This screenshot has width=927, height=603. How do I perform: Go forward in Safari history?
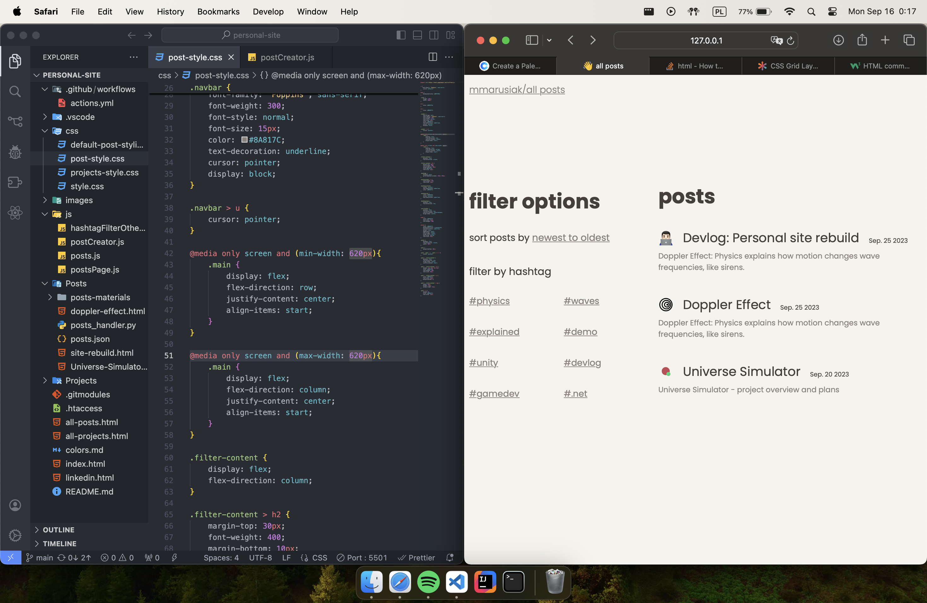click(593, 40)
